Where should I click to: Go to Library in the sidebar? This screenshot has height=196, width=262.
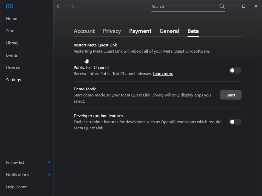12,43
